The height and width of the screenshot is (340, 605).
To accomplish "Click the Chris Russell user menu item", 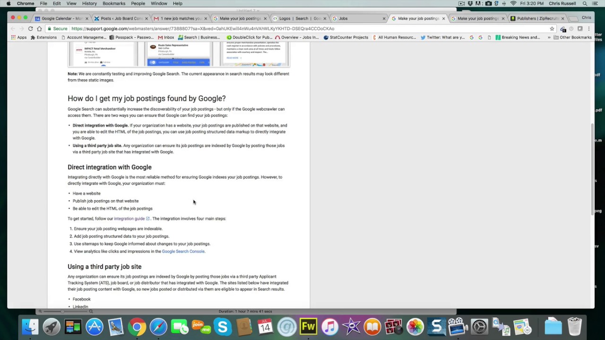I will coord(562,3).
